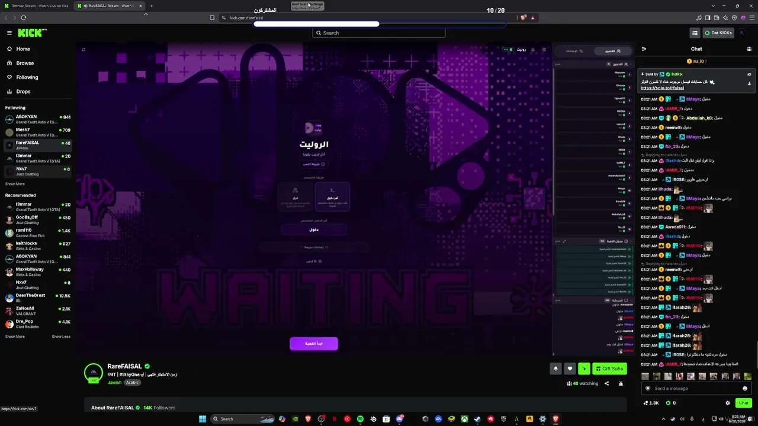
Task: Click the Jawlah category link
Action: coord(114,383)
